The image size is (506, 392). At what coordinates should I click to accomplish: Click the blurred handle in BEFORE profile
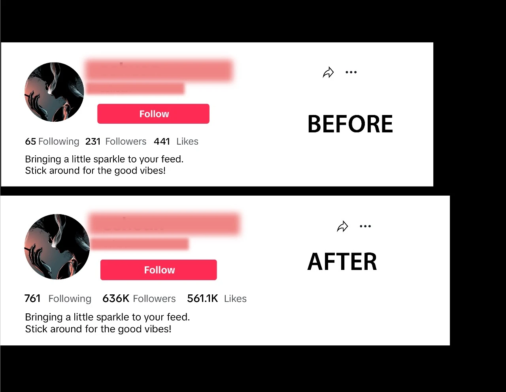tap(135, 89)
